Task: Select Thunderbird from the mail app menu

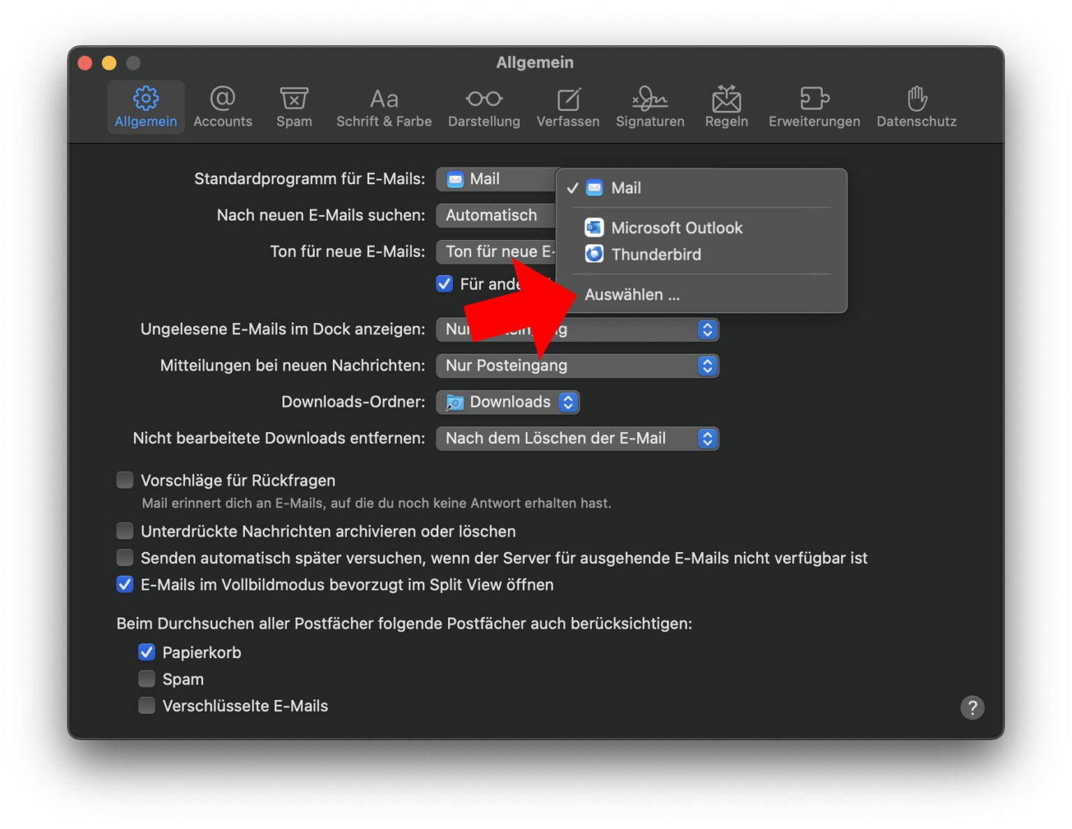Action: point(655,254)
